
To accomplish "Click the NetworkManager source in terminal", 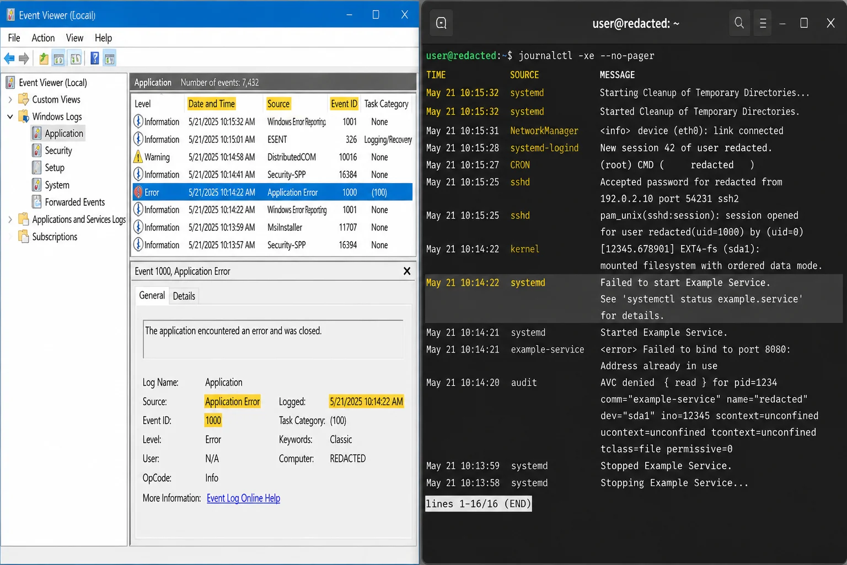I will tap(544, 131).
